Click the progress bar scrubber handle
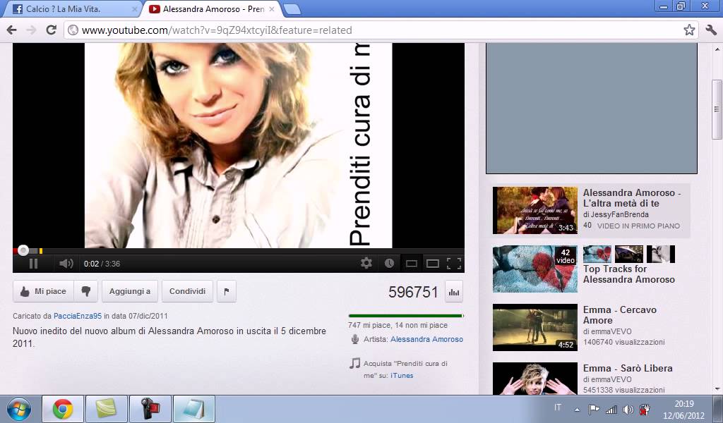Image resolution: width=723 pixels, height=423 pixels. pos(23,250)
